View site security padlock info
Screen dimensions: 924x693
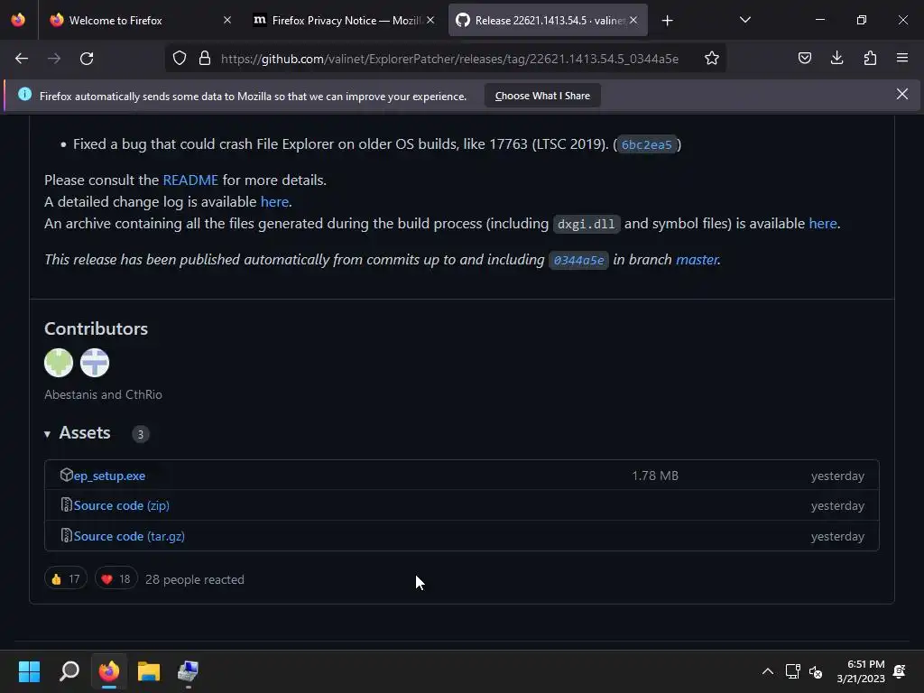[x=205, y=59]
